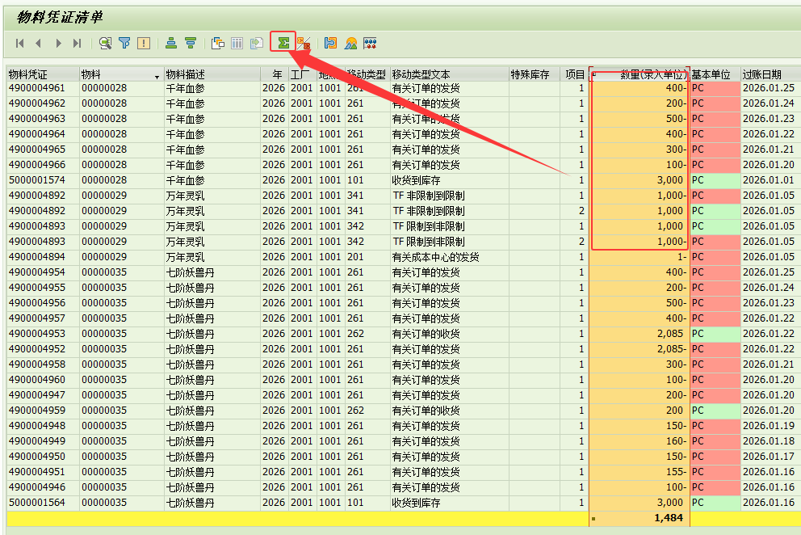Screen dimensions: 801x535
Task: Sort ascending using toolbar icon
Action: pos(171,43)
